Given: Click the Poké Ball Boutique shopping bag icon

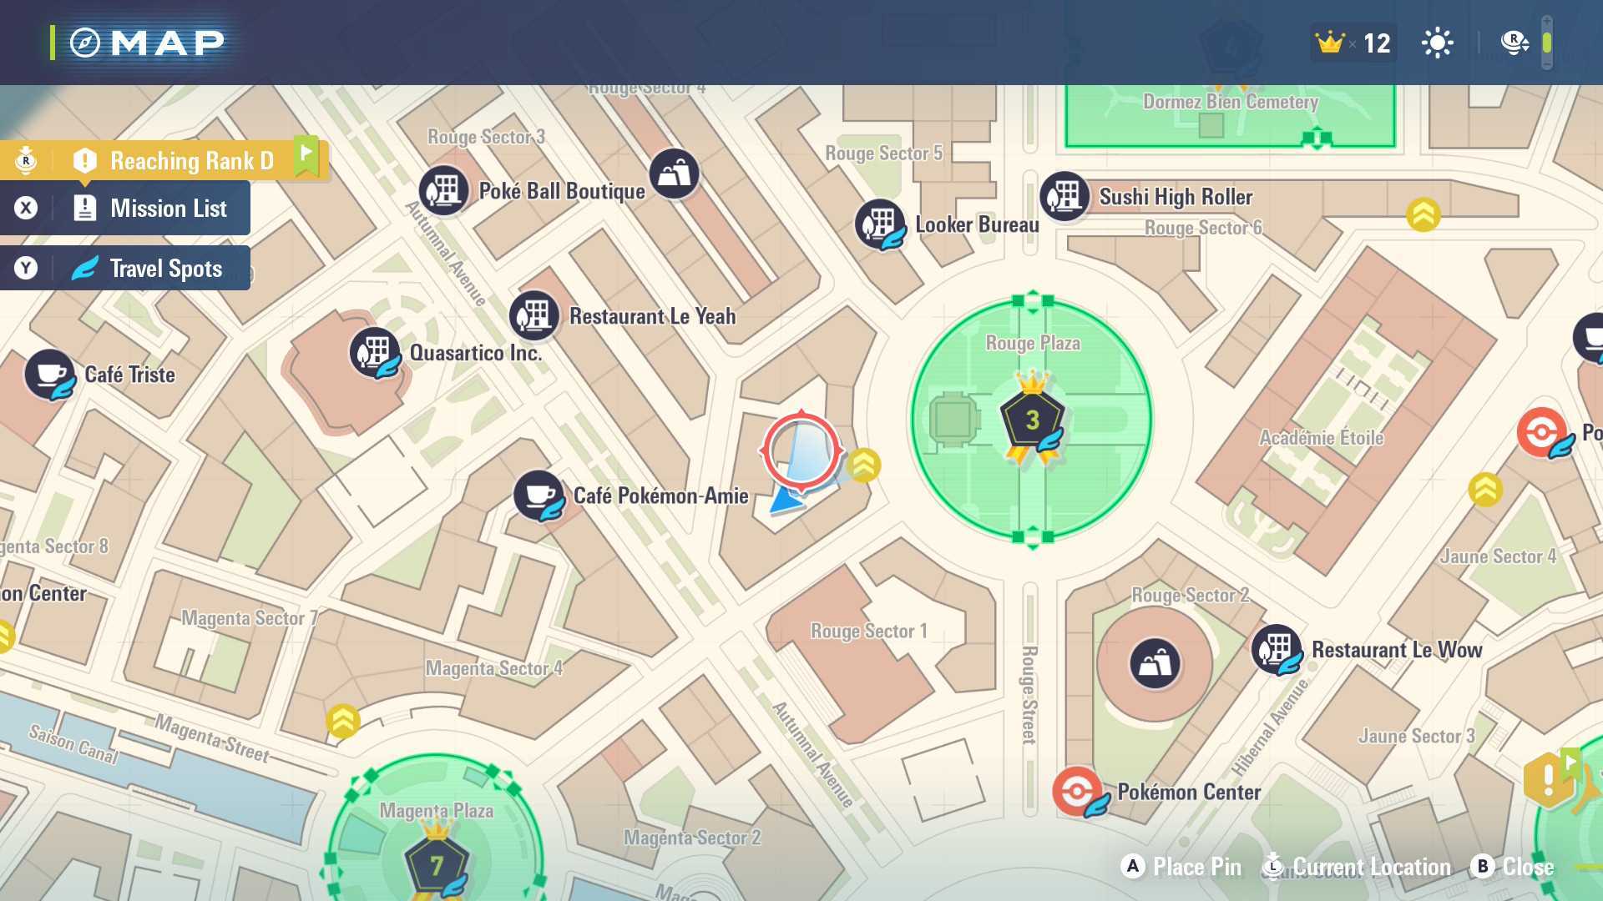Looking at the screenshot, I should click(674, 174).
